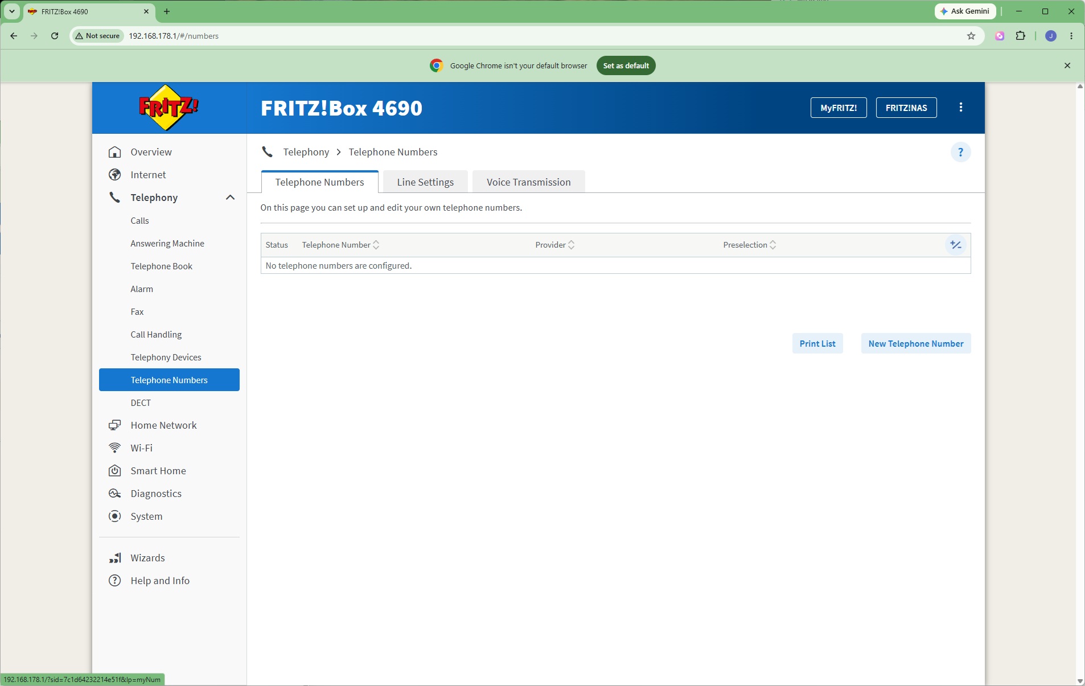
Task: Go back to the previous page
Action: click(x=14, y=36)
